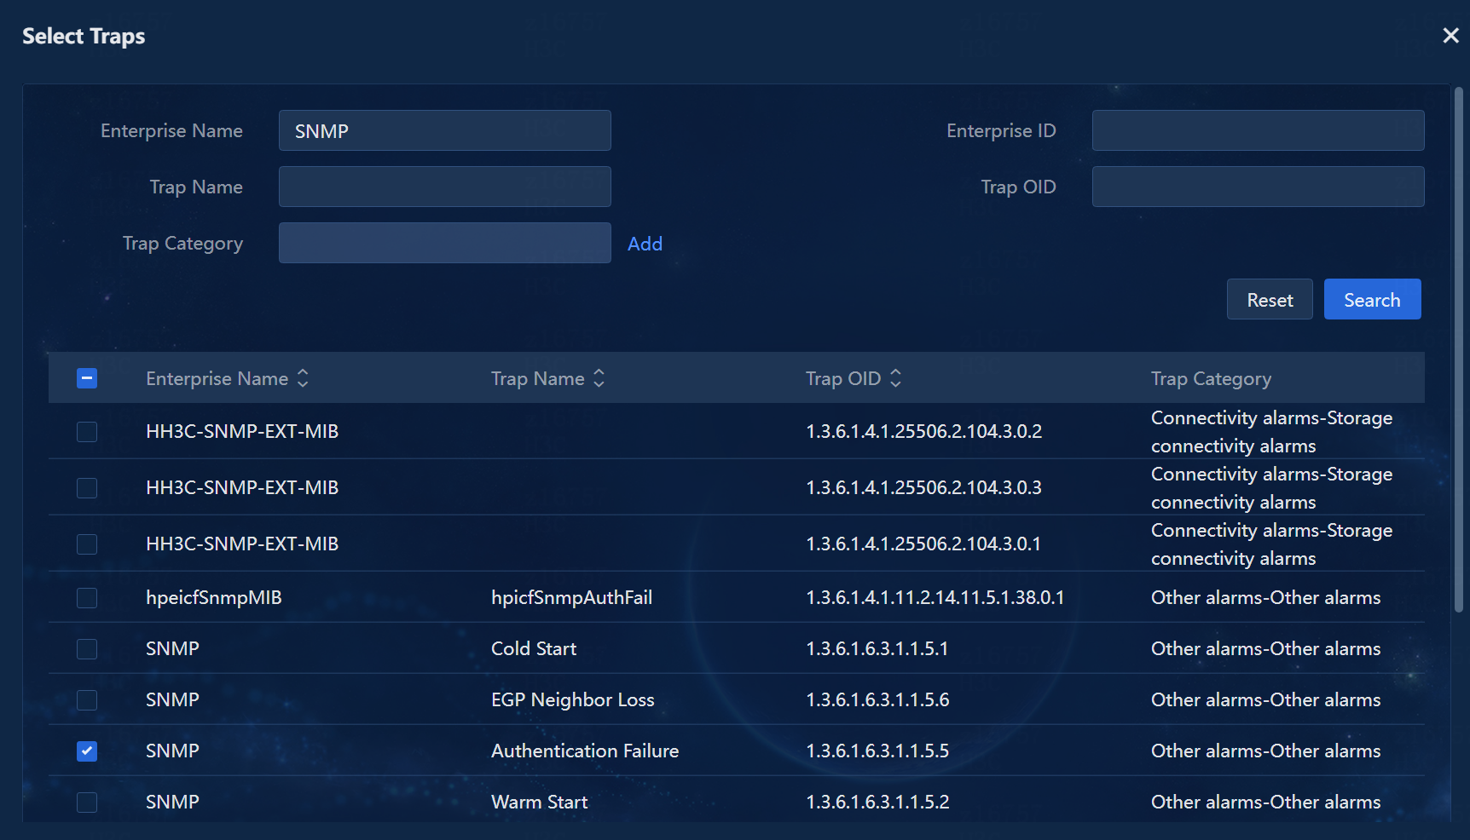Close the Select Traps dialog

(1450, 35)
